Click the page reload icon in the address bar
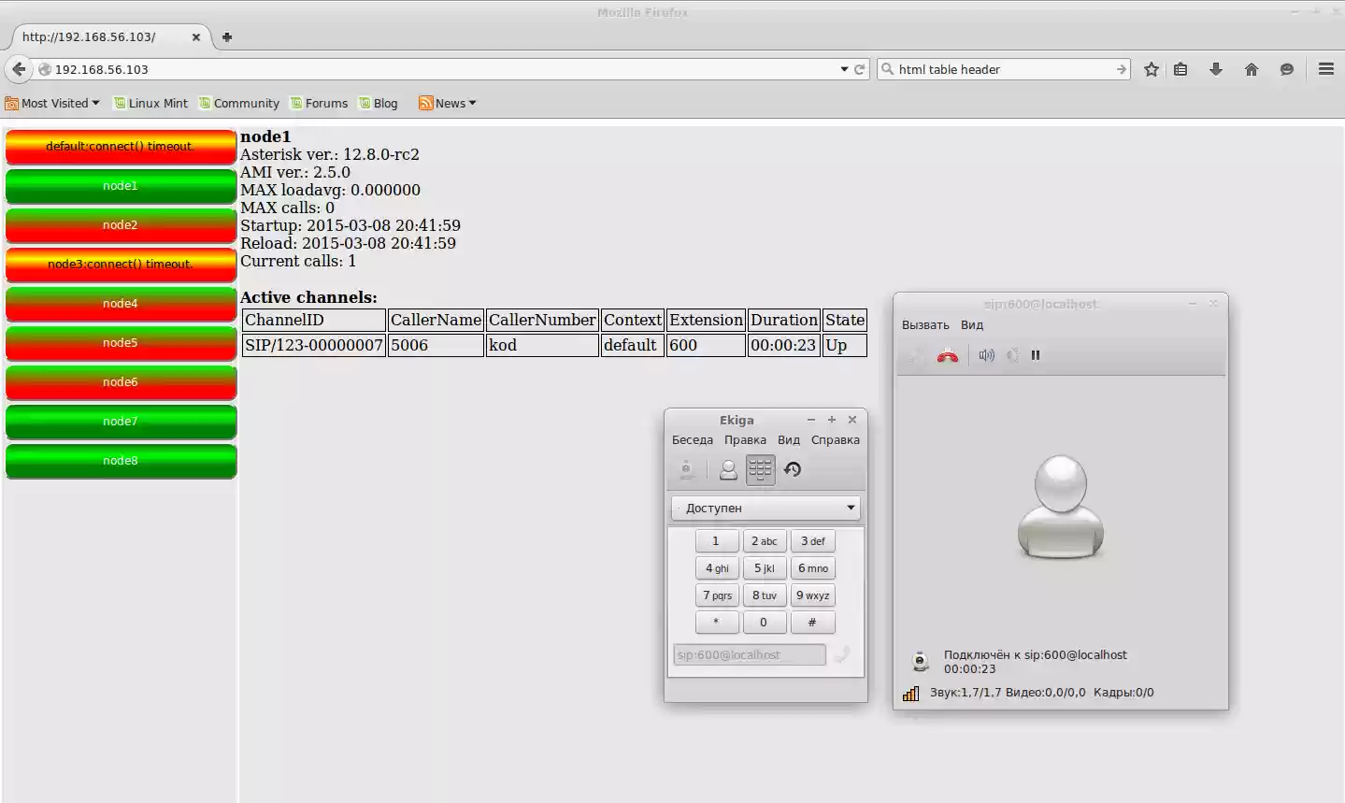This screenshot has height=803, width=1345. pyautogui.click(x=857, y=69)
